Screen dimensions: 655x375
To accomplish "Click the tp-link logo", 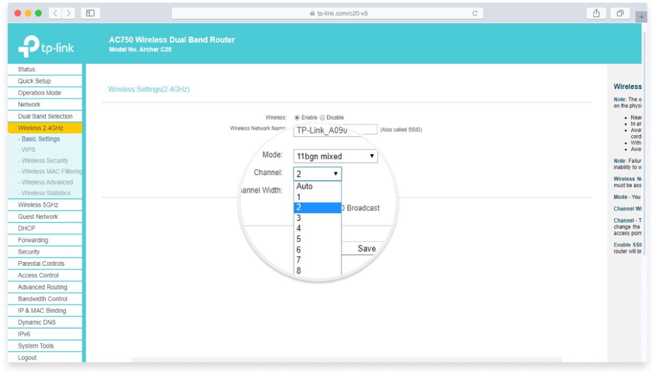I will point(46,46).
